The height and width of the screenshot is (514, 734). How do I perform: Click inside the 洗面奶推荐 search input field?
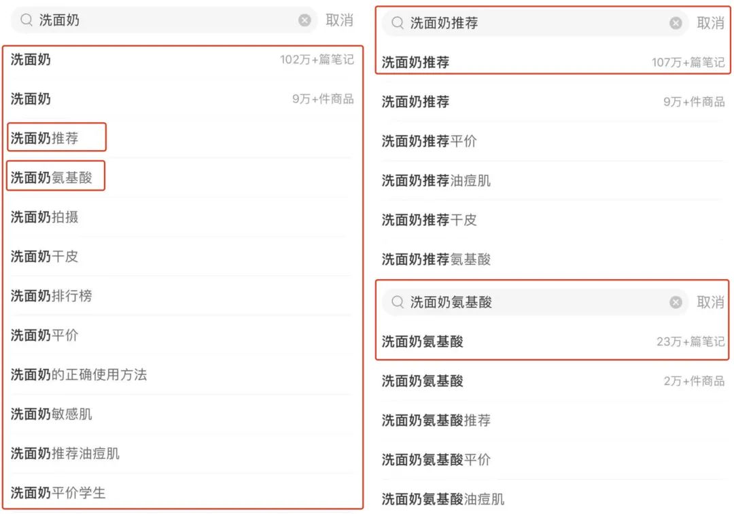476,22
